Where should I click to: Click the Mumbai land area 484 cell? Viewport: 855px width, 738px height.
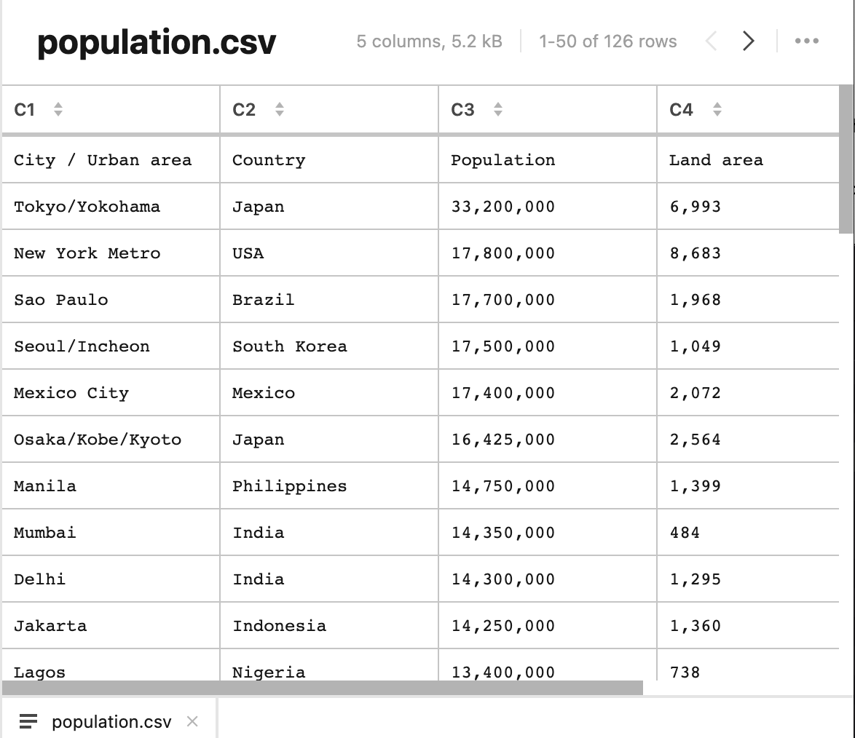[x=685, y=533]
